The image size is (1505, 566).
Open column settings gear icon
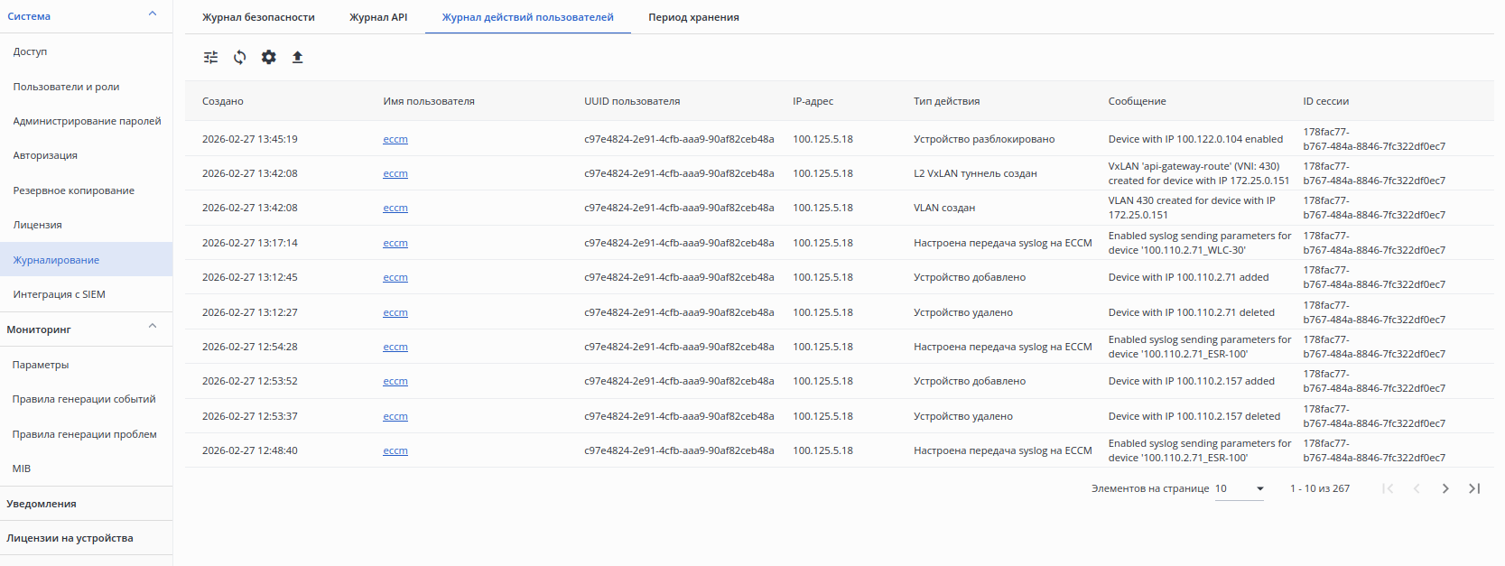[269, 57]
